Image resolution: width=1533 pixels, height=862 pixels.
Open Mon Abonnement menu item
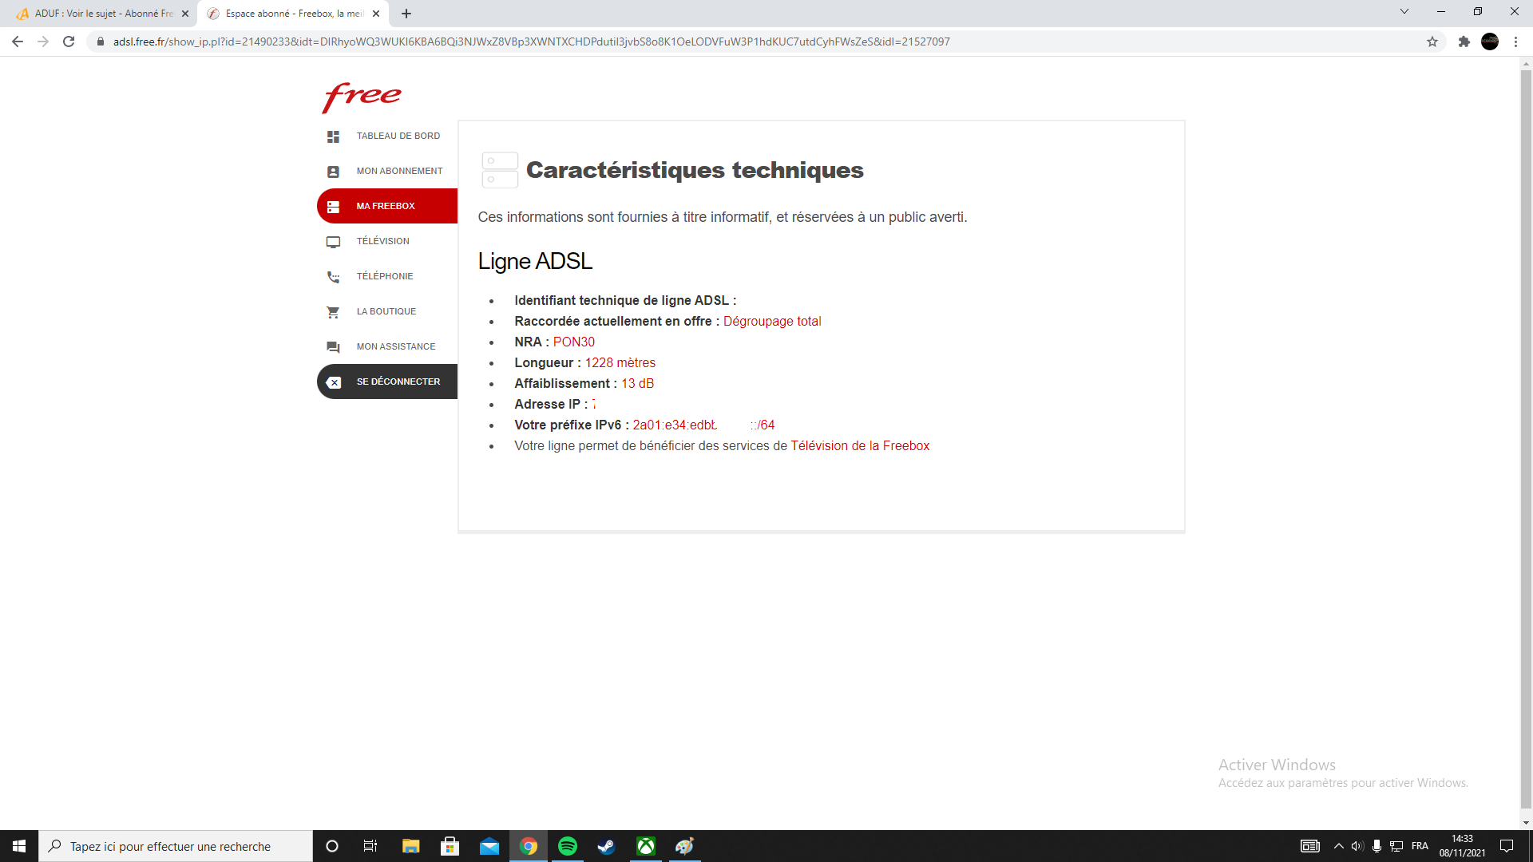[x=399, y=171]
